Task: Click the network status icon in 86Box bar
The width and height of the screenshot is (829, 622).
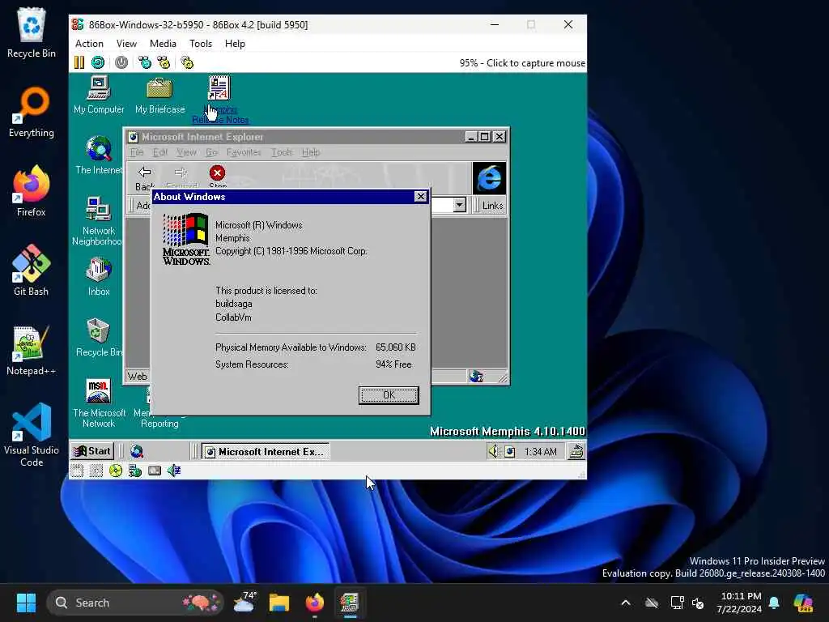Action: point(135,471)
